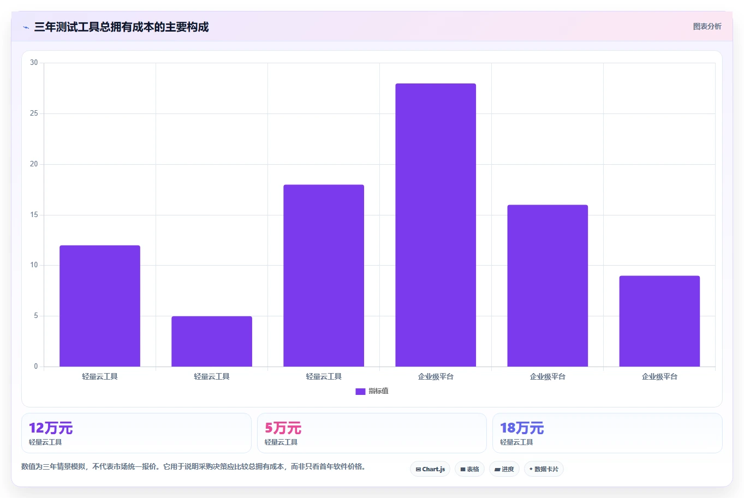The image size is (744, 498).
Task: Click the shortest bar with value 5
Action: pos(212,341)
